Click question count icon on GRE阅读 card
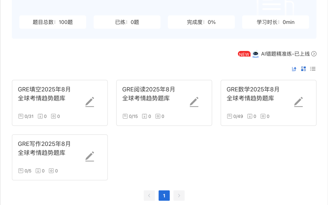 click(125, 116)
